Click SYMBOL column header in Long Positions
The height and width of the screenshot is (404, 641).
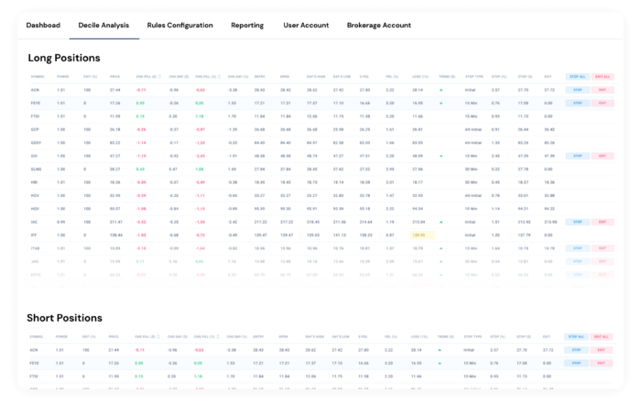[38, 76]
